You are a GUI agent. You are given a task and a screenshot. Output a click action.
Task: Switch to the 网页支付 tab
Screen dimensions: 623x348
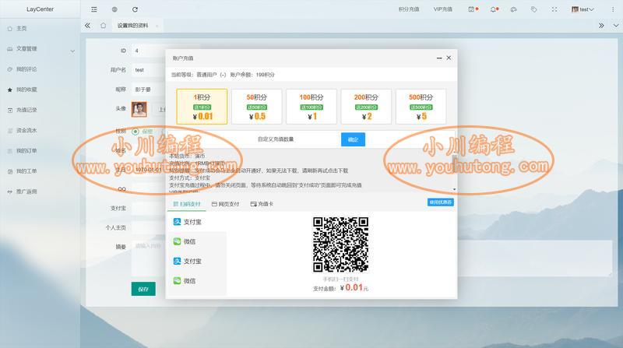click(x=226, y=204)
